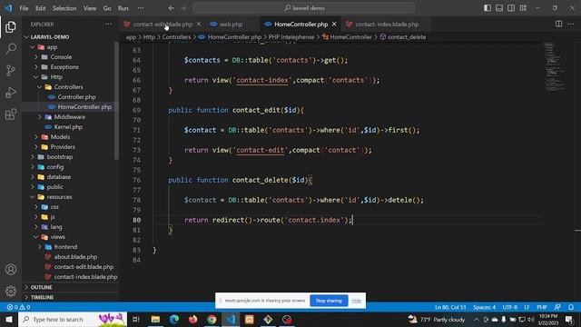The image size is (581, 327).
Task: Open the Go menu
Action: pos(107,8)
